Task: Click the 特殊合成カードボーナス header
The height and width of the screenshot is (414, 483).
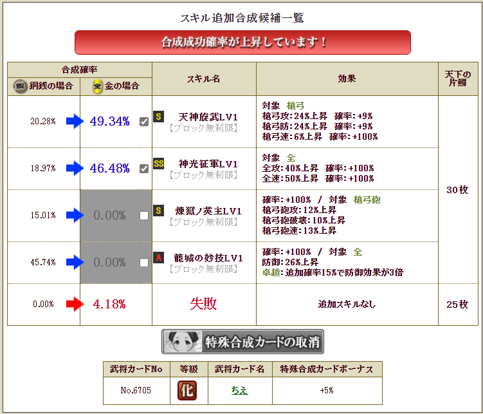Action: click(x=327, y=369)
